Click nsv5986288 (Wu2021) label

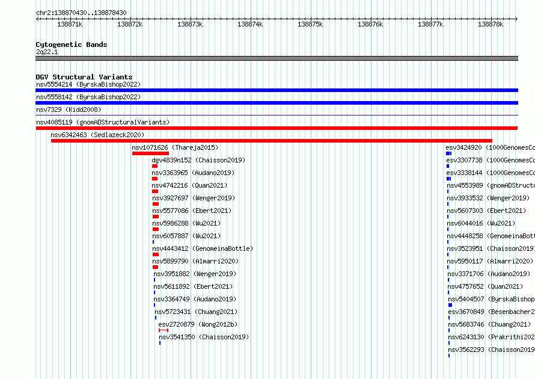click(186, 223)
